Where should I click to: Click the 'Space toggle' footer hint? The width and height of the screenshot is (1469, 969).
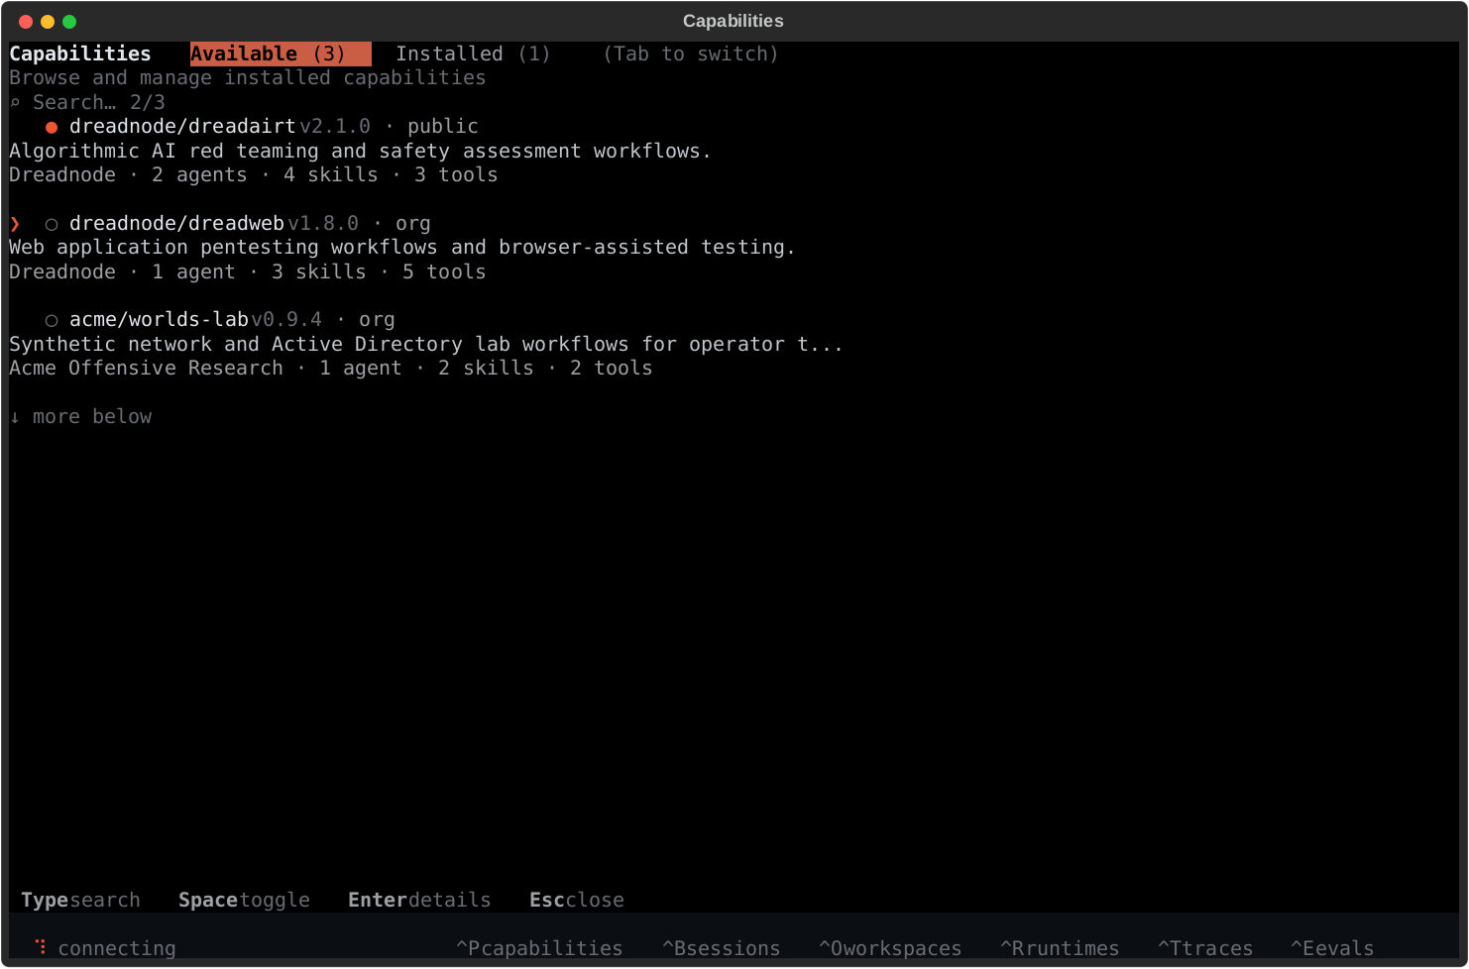click(x=244, y=900)
